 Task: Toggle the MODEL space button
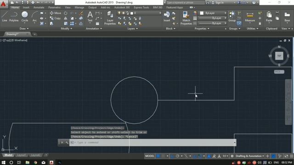click(150, 156)
